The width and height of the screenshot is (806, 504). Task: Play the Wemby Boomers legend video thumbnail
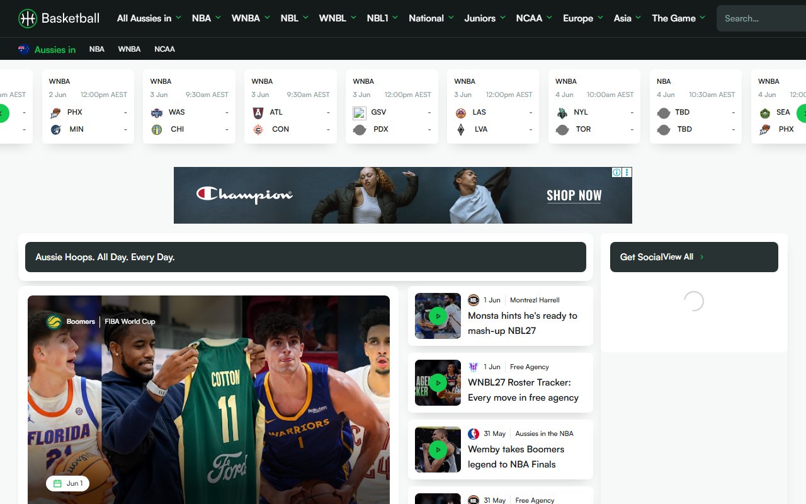point(438,449)
